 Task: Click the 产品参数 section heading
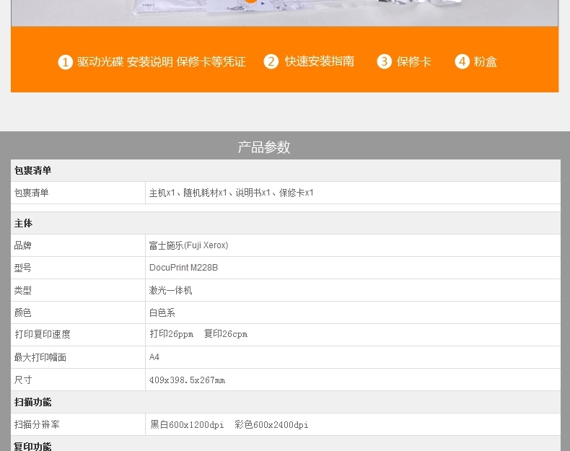tap(264, 147)
